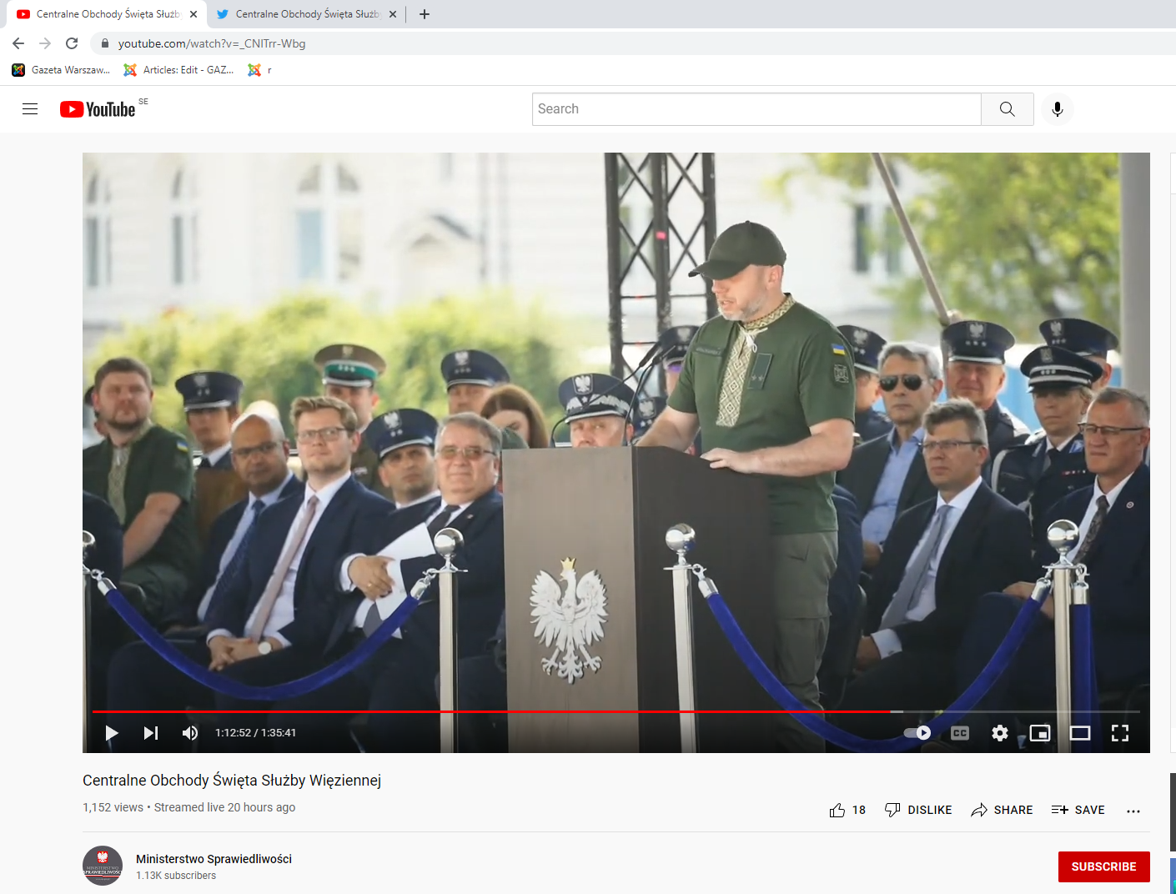The height and width of the screenshot is (894, 1176).
Task: Like the video with thumbs up
Action: (x=837, y=810)
